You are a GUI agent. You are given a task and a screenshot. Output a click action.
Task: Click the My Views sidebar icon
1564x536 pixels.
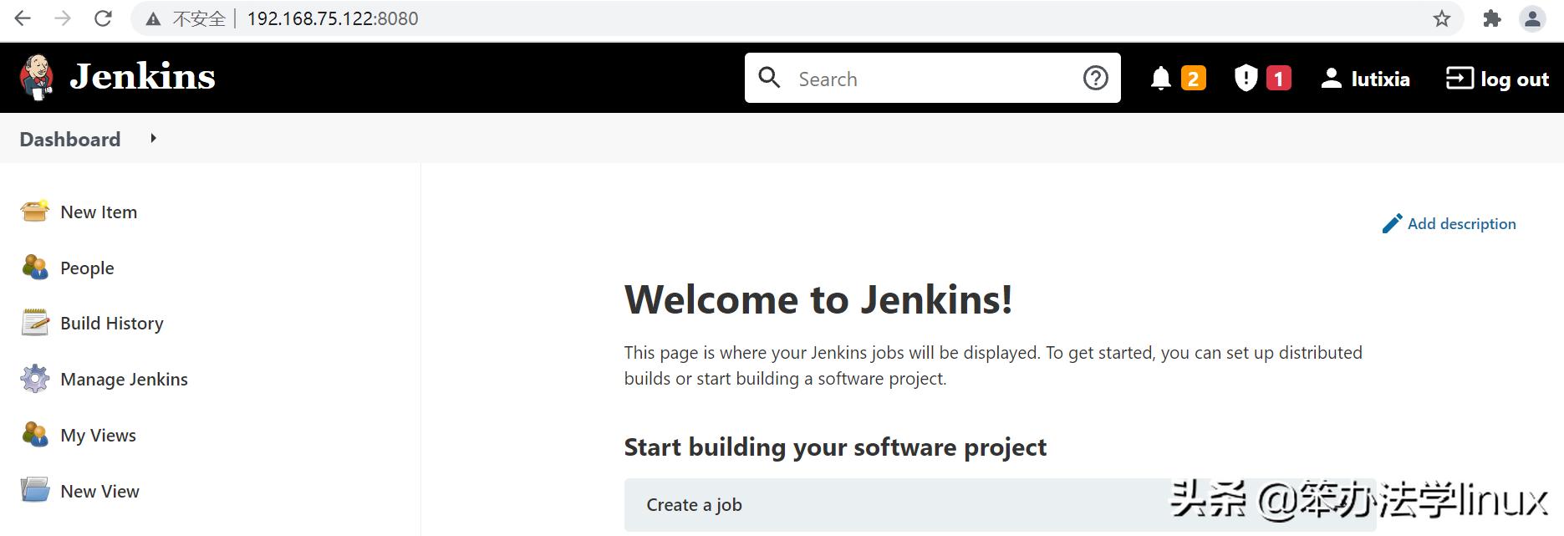click(x=34, y=434)
